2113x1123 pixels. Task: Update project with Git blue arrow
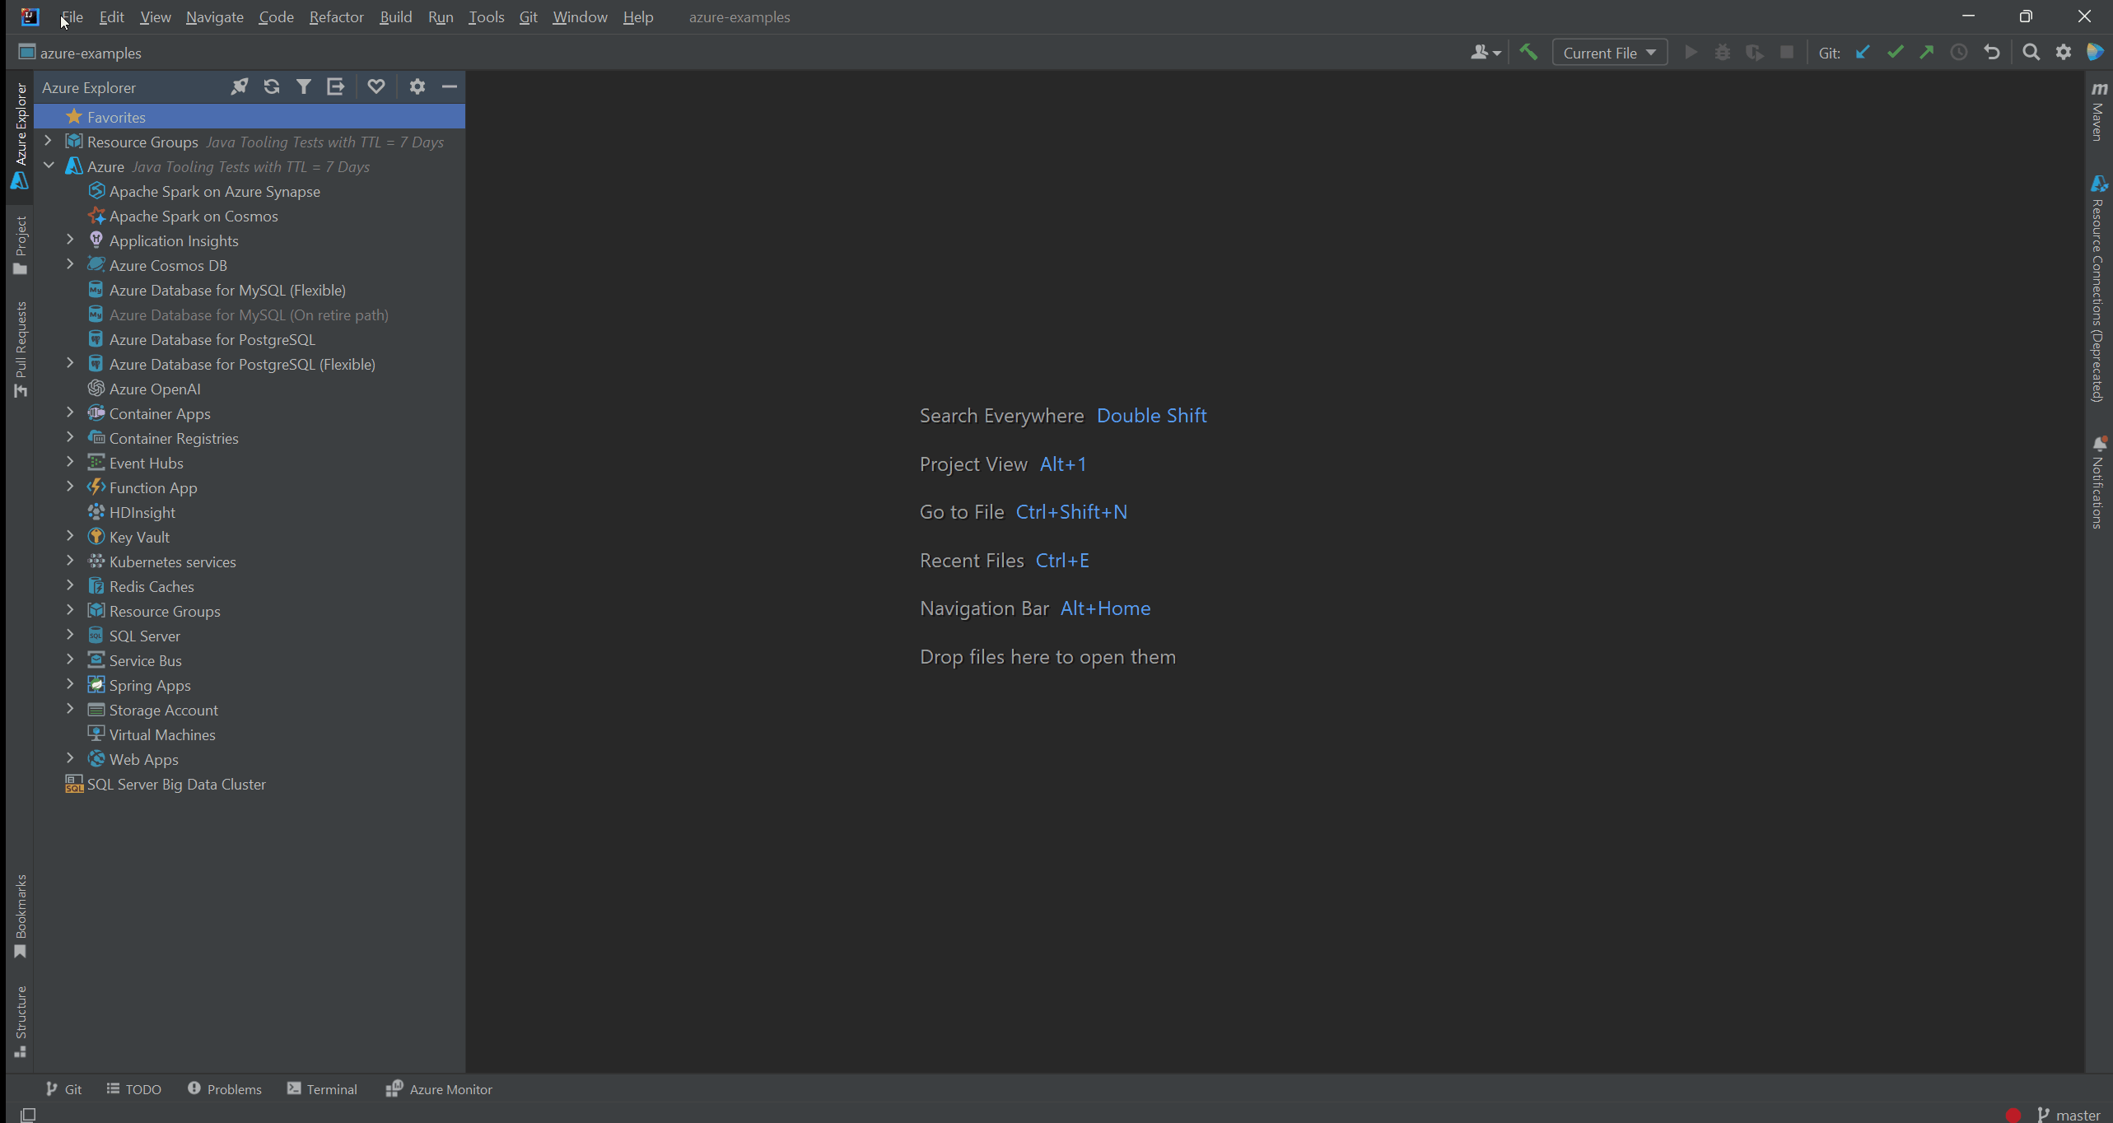[x=1863, y=53]
